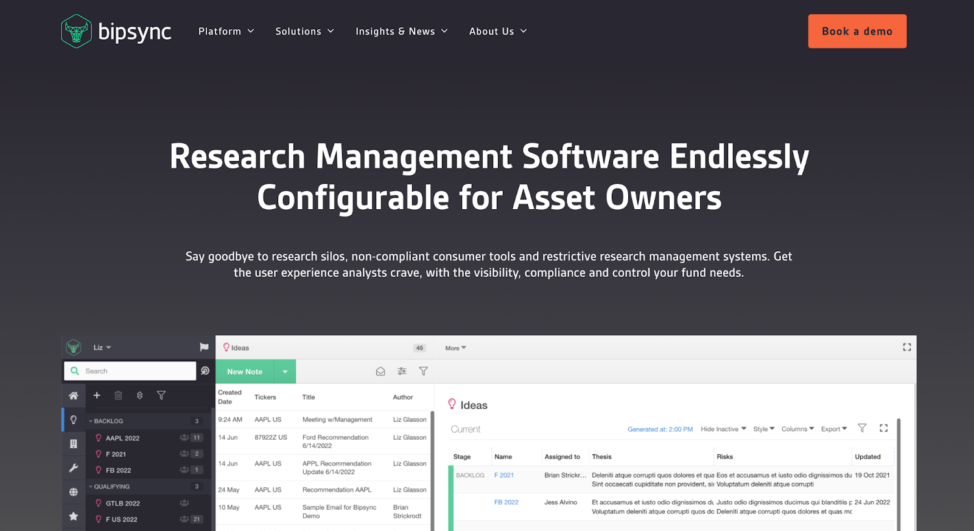This screenshot has height=531, width=974.
Task: Click the 45 count badge in Ideas header
Action: 419,348
